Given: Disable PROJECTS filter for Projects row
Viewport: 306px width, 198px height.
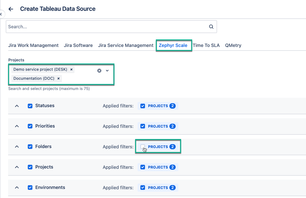Looking at the screenshot, I should pos(143,167).
